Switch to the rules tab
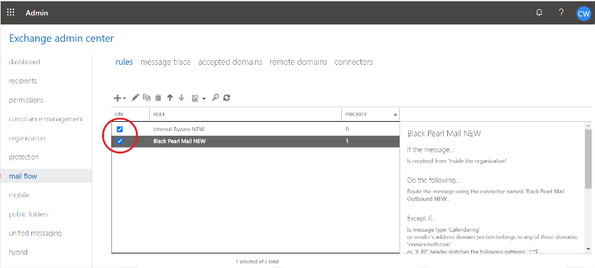The width and height of the screenshot is (595, 268). [124, 62]
